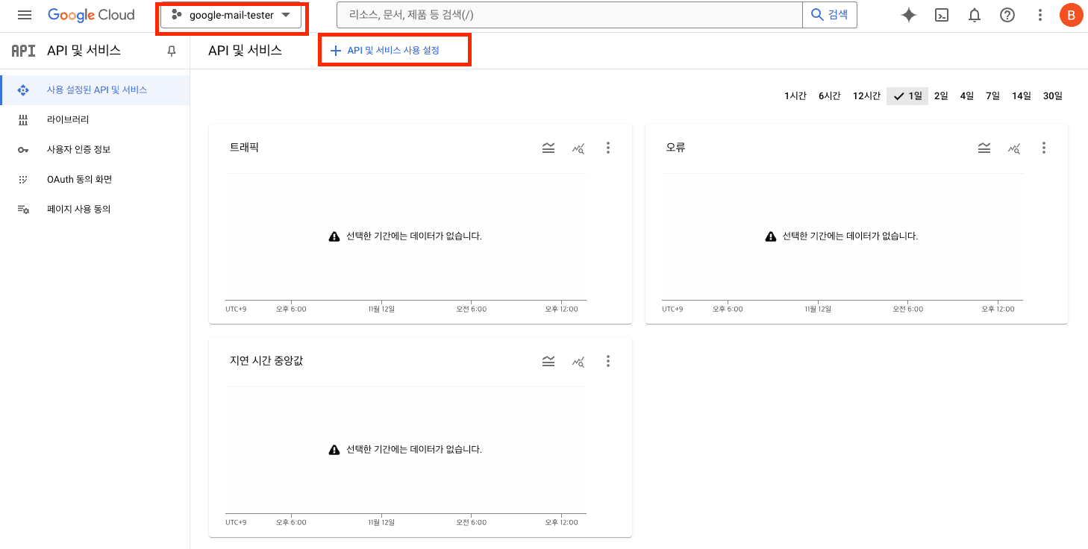Open 사용자 인증 정보 in the sidebar

tap(78, 149)
